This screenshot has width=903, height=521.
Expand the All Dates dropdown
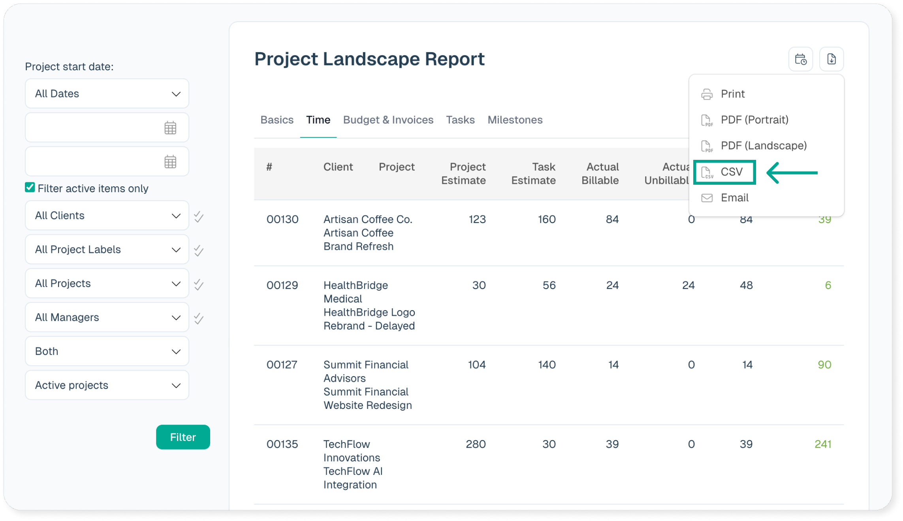point(107,94)
